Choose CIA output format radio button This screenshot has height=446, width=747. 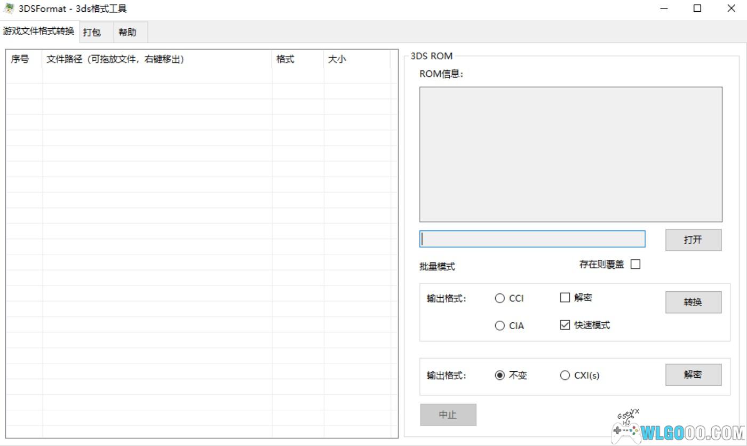tap(500, 325)
